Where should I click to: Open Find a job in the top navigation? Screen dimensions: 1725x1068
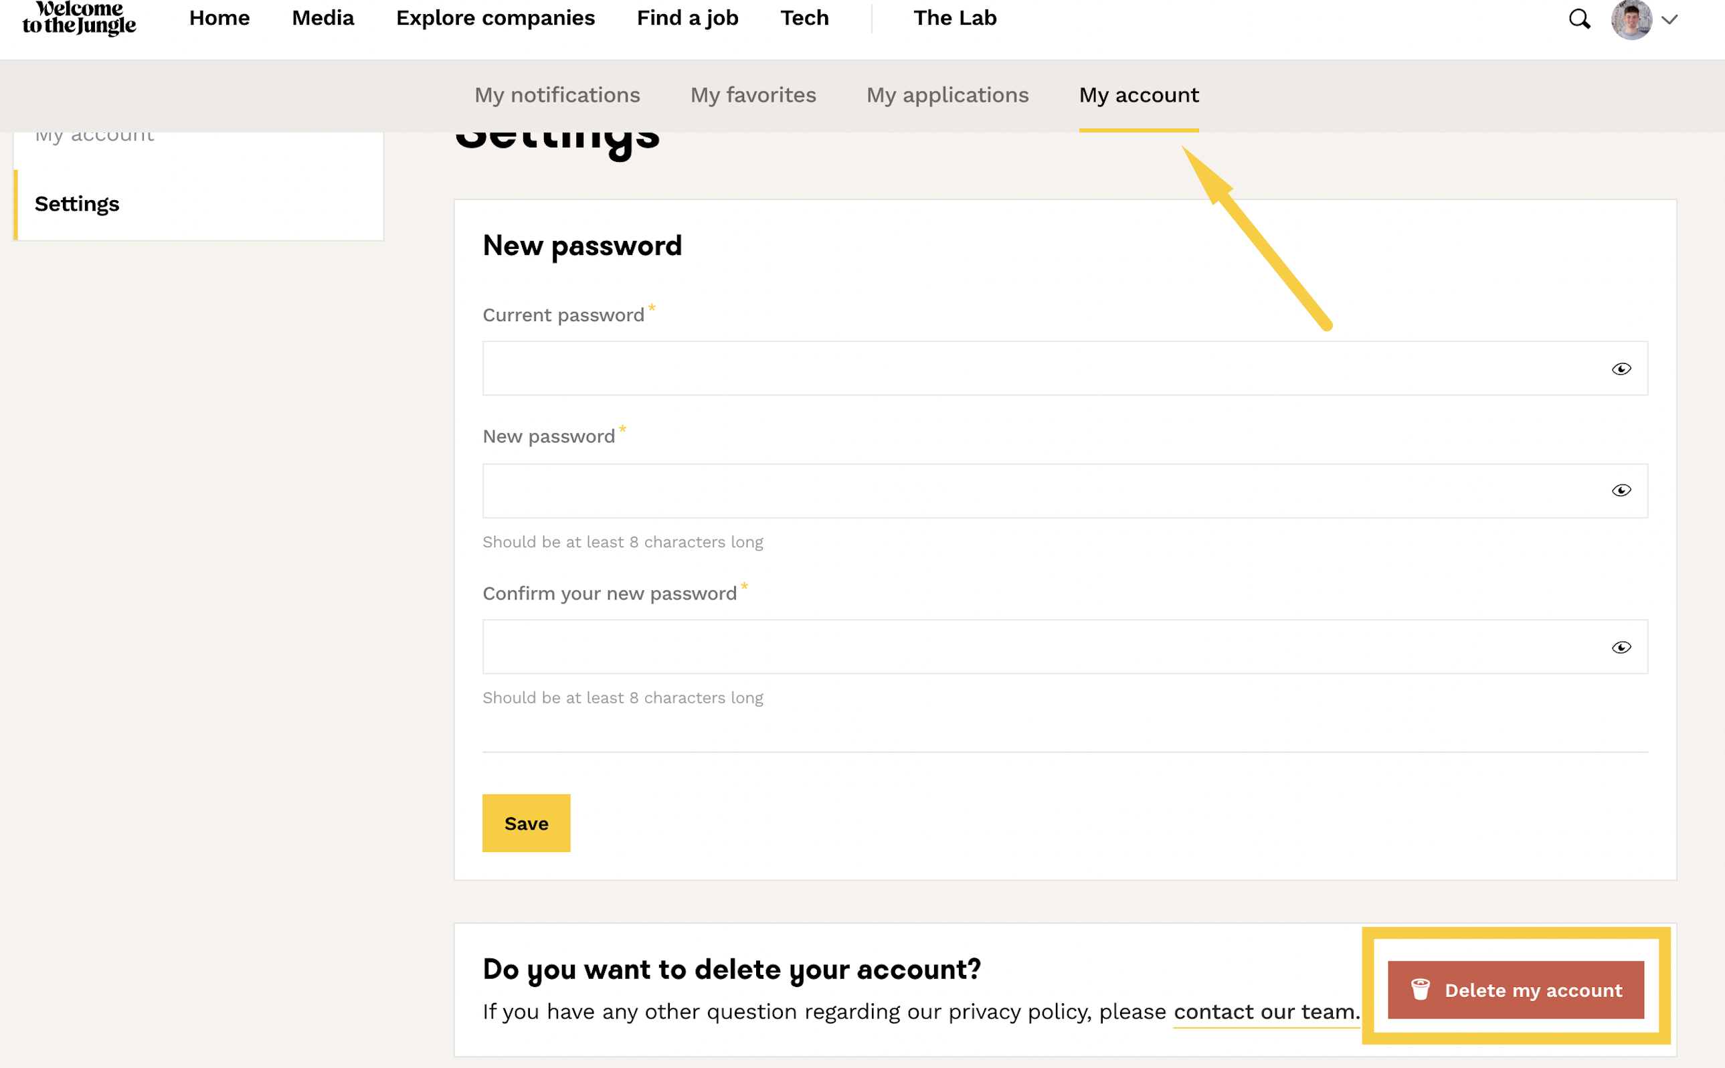coord(687,17)
